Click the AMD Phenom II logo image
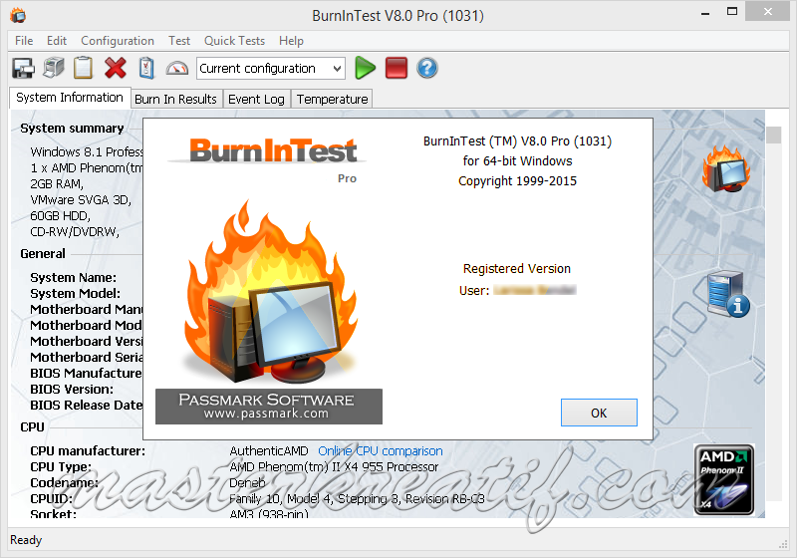Viewport: 797px width, 558px height. tap(724, 479)
